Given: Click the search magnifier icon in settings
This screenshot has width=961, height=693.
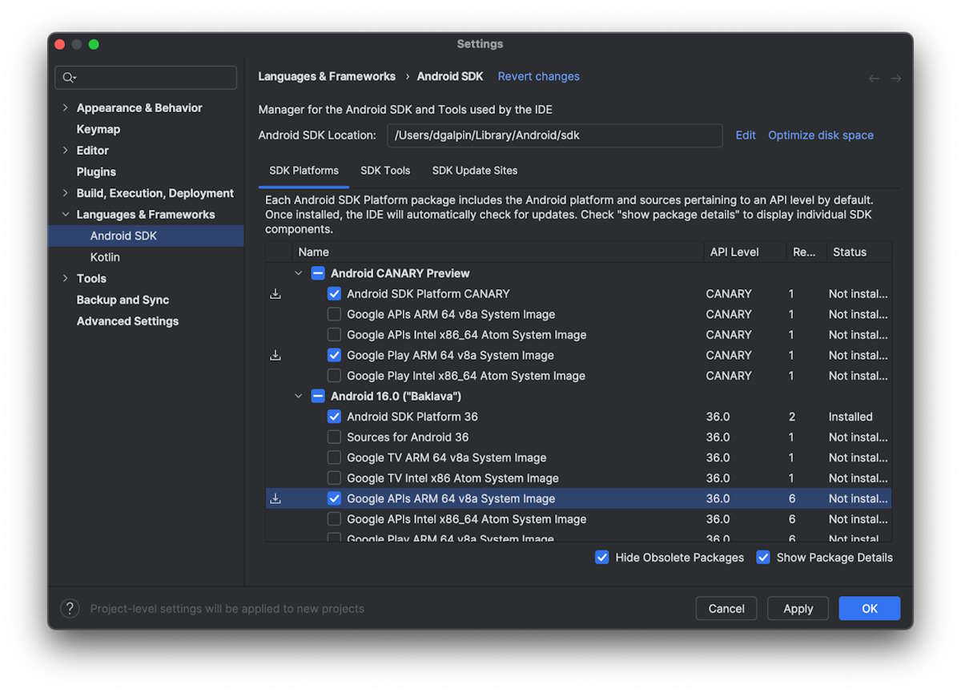Looking at the screenshot, I should tap(69, 78).
